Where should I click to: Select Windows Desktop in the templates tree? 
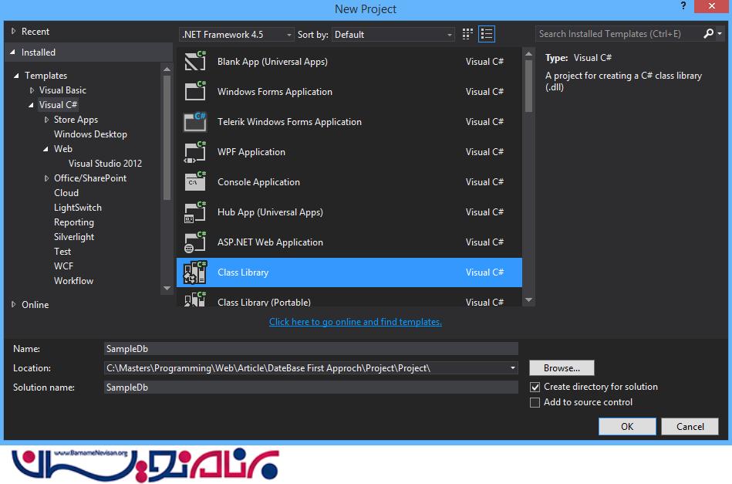(x=90, y=134)
